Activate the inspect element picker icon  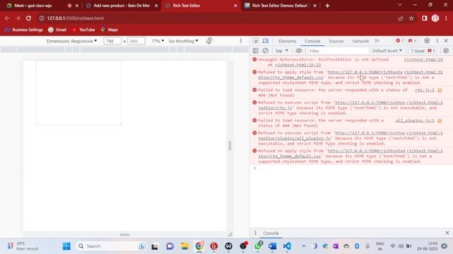click(256, 41)
